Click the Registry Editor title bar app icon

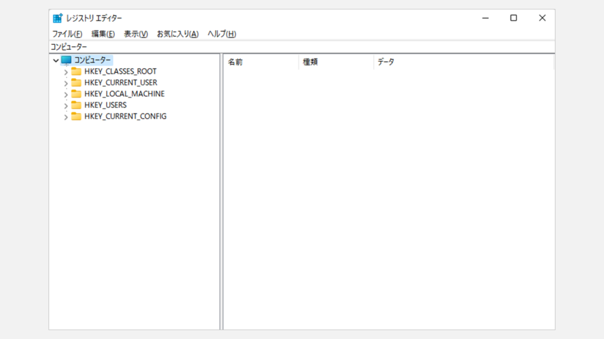click(x=57, y=18)
